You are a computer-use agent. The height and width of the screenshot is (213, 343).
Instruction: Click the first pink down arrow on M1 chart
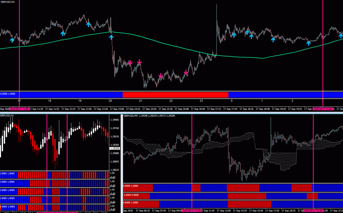(x=130, y=63)
